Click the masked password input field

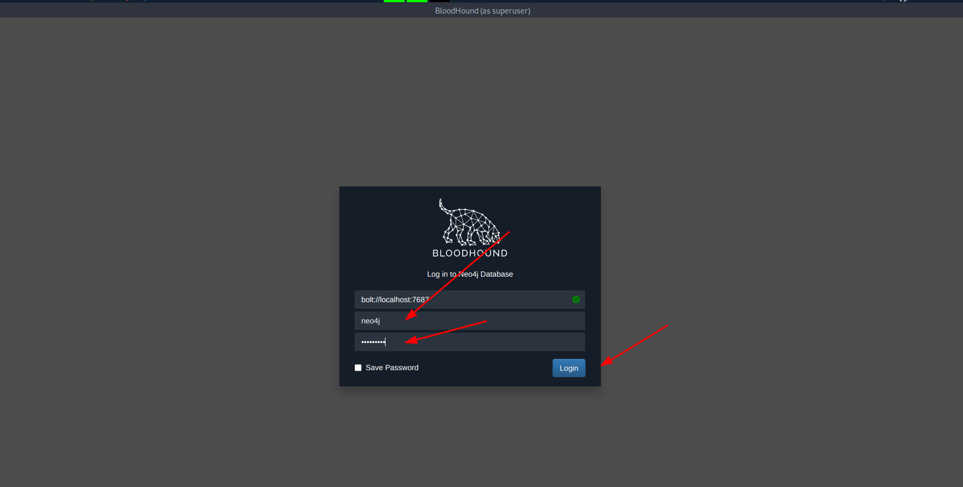tap(462, 342)
